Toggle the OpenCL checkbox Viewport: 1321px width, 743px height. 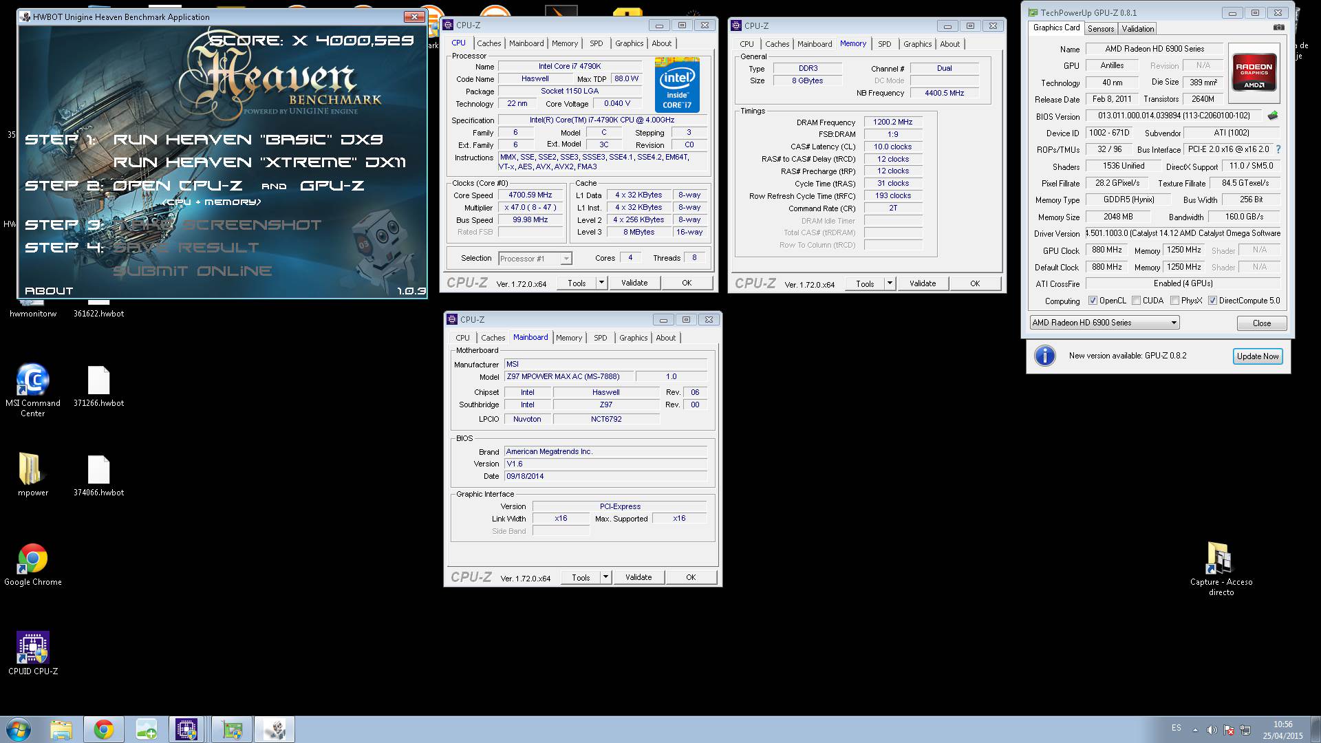tap(1093, 301)
